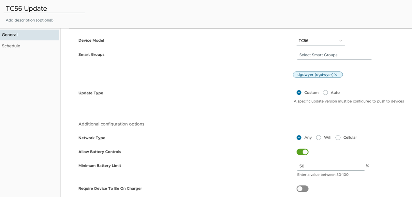Switch to the Schedule tab
The height and width of the screenshot is (197, 412).
point(11,46)
